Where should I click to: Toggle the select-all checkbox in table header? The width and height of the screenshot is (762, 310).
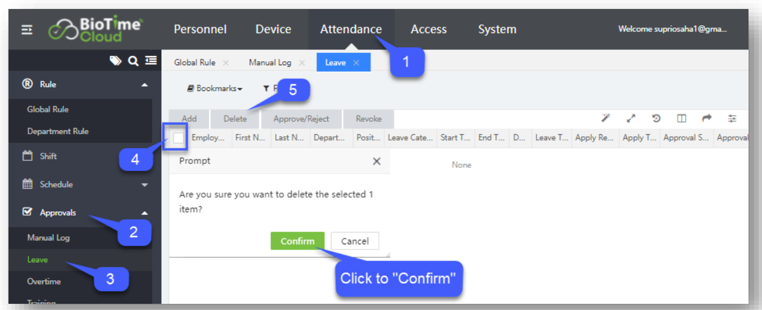pos(179,138)
